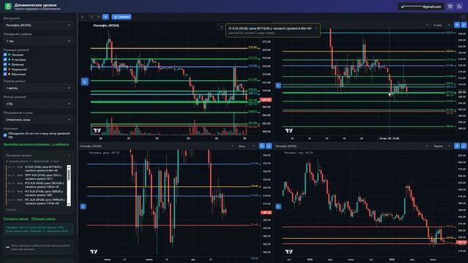Click blue side button on the 1-hour chart
468x263 pixels.
click(85, 81)
